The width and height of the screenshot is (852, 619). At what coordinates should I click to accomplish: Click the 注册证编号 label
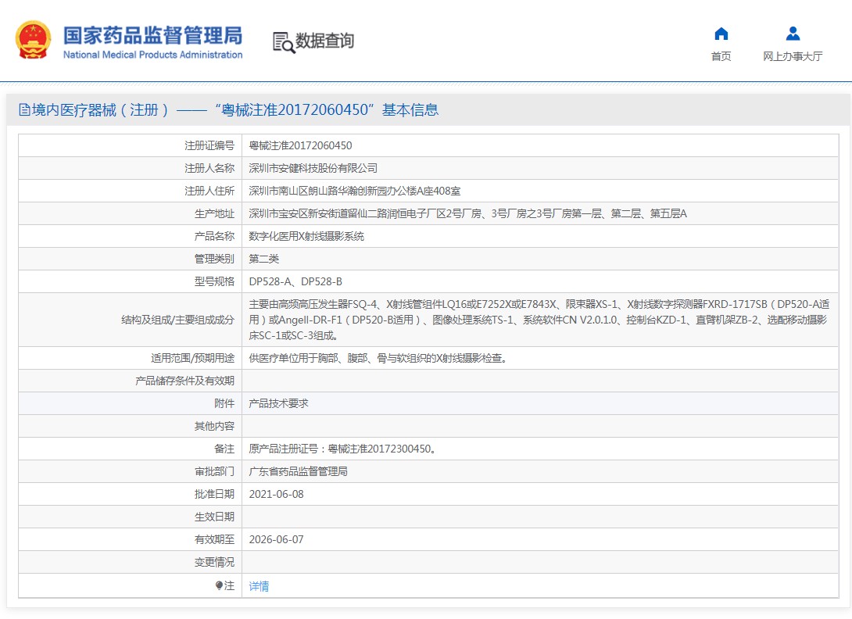click(209, 145)
